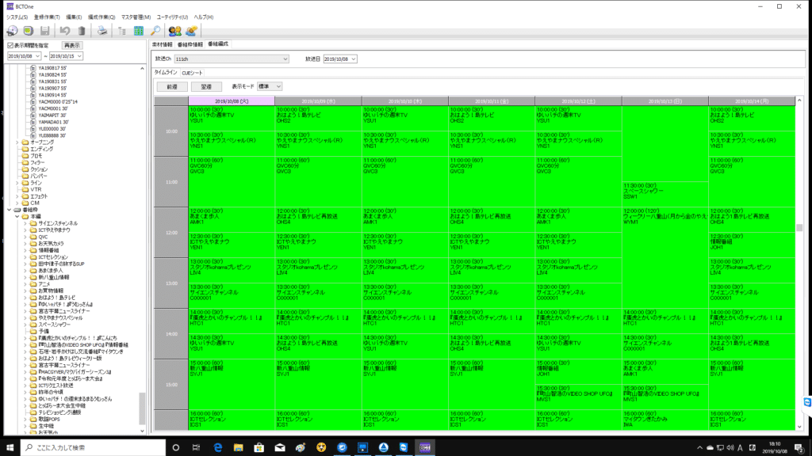Click the timeline scroll up arrow
This screenshot has width=812, height=456.
pos(799,101)
